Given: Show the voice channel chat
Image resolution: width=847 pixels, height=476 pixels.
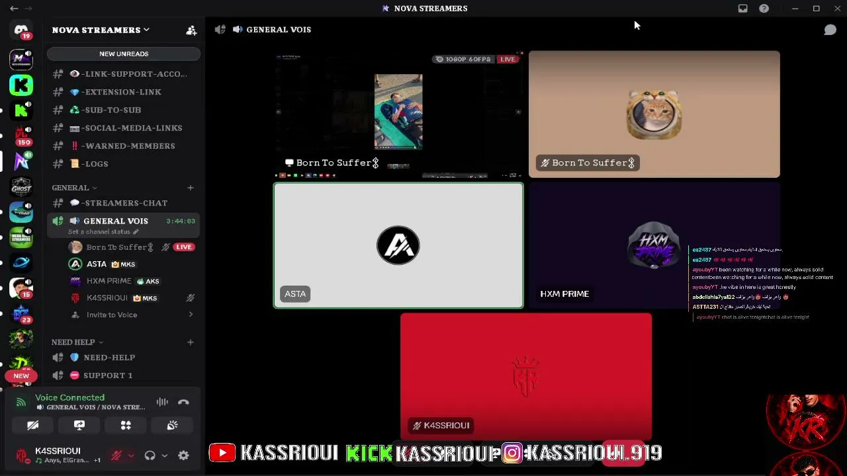Looking at the screenshot, I should pyautogui.click(x=830, y=30).
